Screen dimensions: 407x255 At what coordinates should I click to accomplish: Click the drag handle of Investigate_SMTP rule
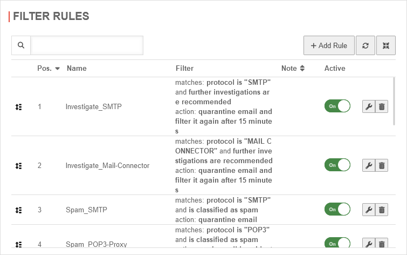click(19, 107)
